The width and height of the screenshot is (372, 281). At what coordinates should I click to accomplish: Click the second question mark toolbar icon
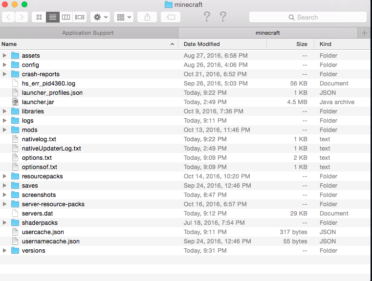coord(223,17)
